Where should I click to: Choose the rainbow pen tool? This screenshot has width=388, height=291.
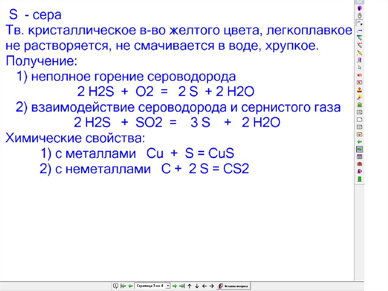point(360,38)
